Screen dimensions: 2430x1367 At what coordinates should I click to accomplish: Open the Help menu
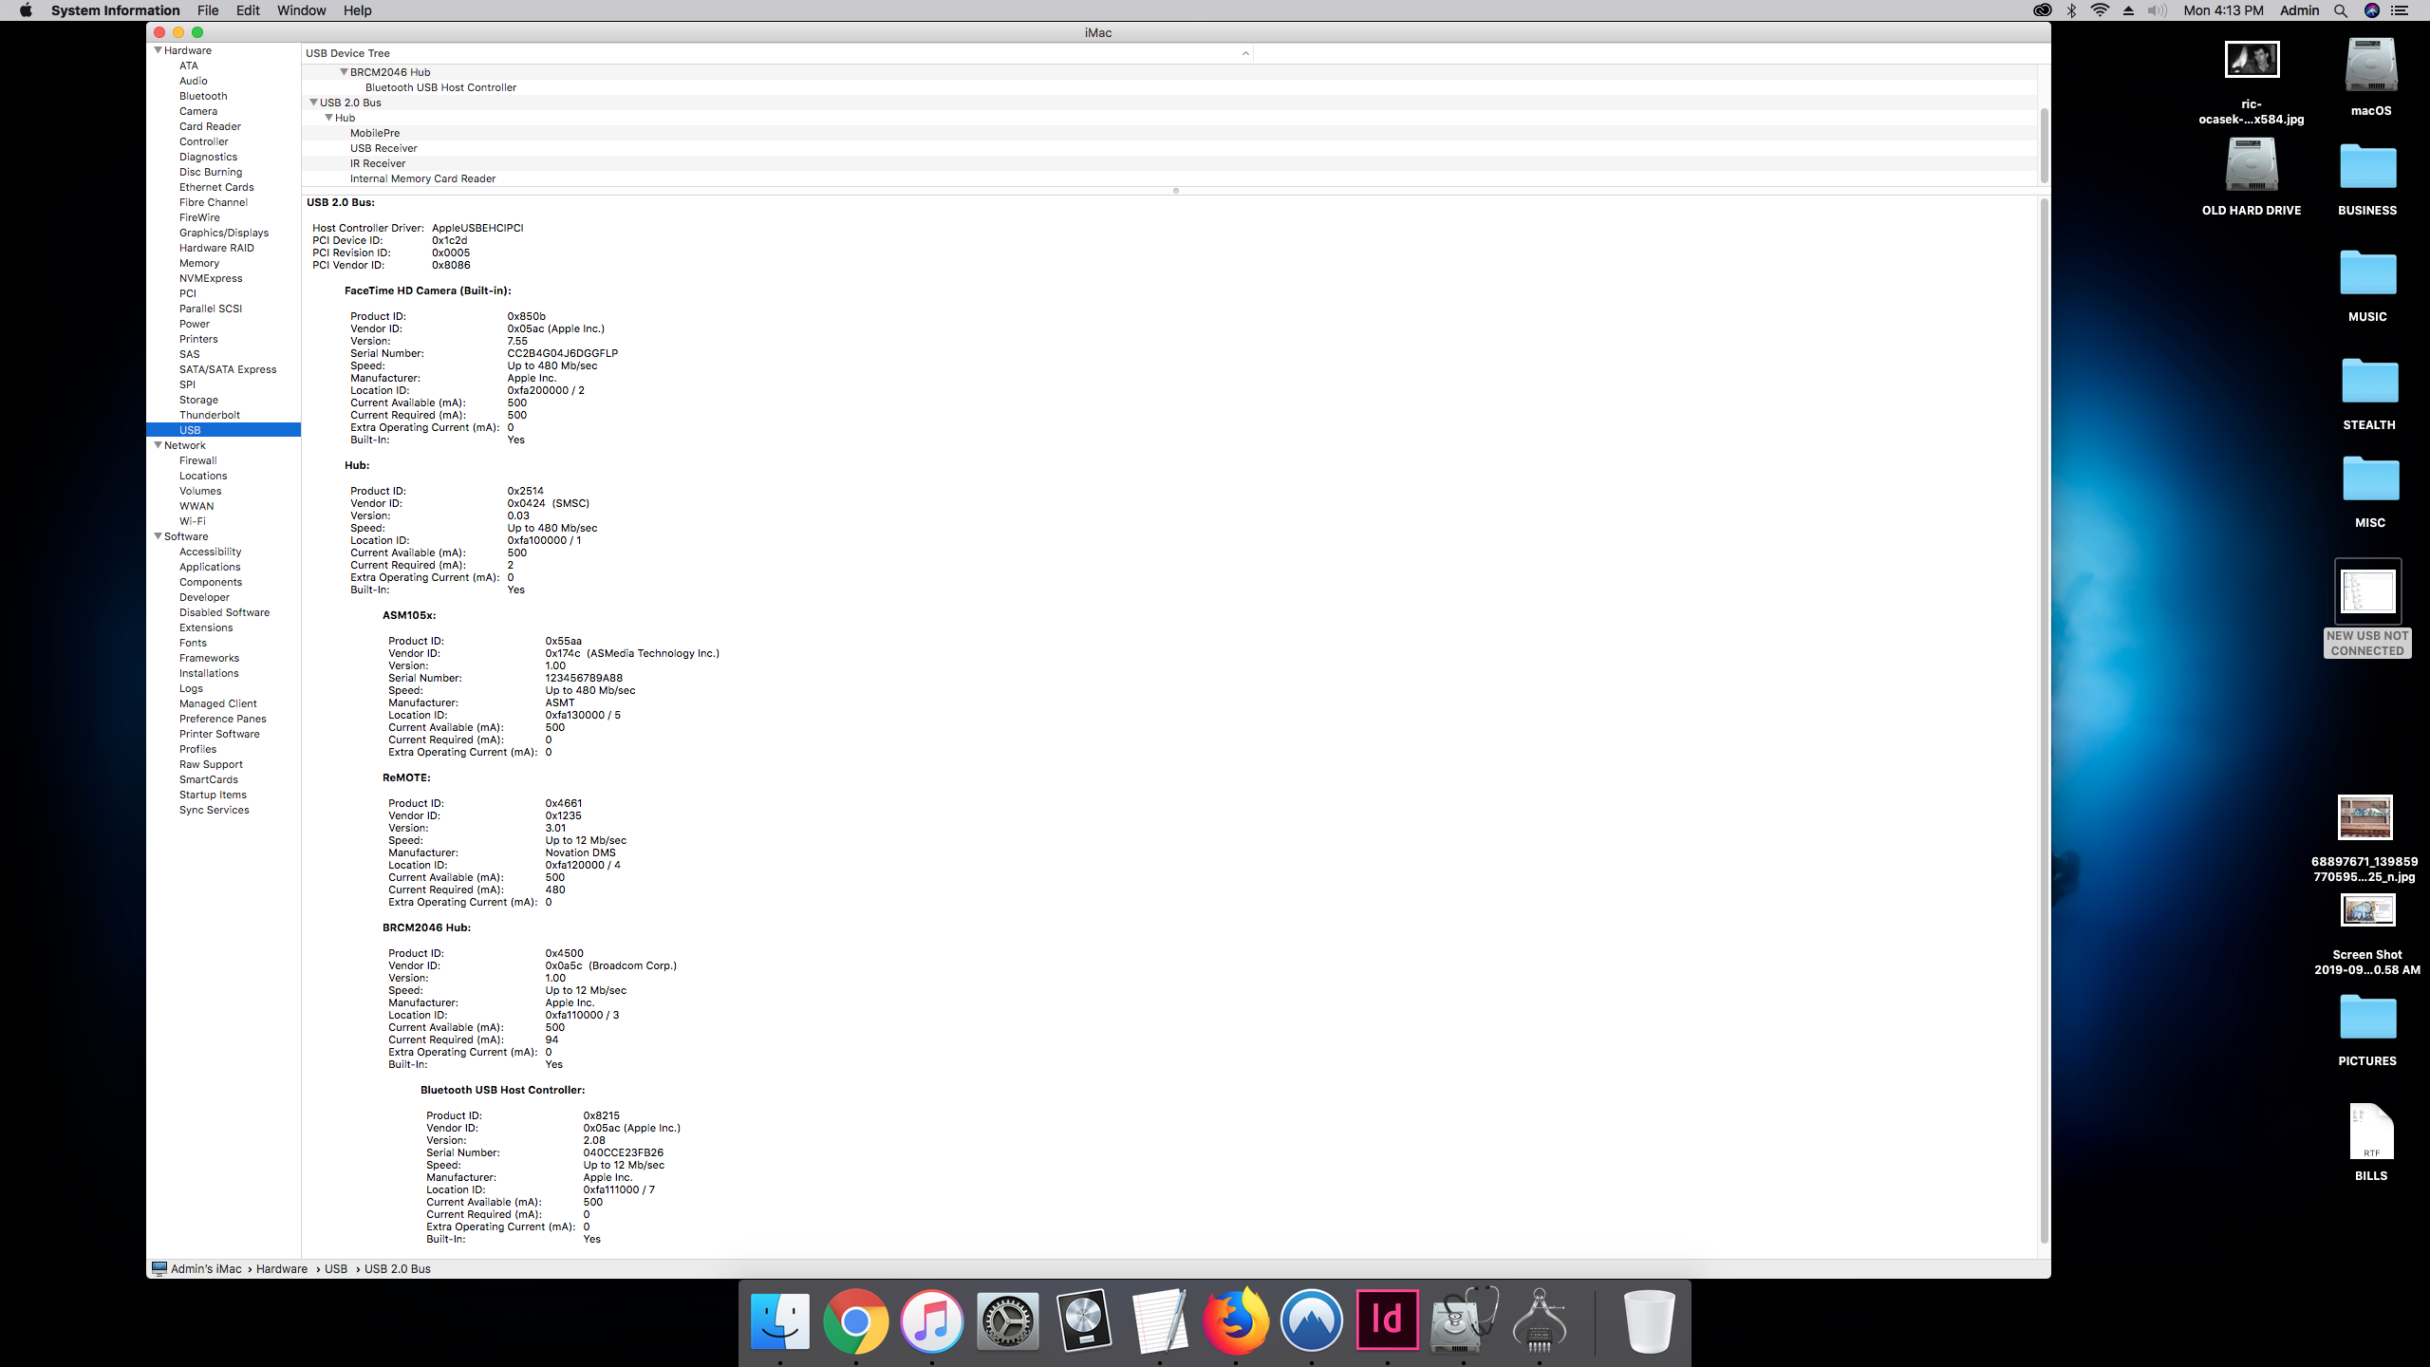click(357, 10)
